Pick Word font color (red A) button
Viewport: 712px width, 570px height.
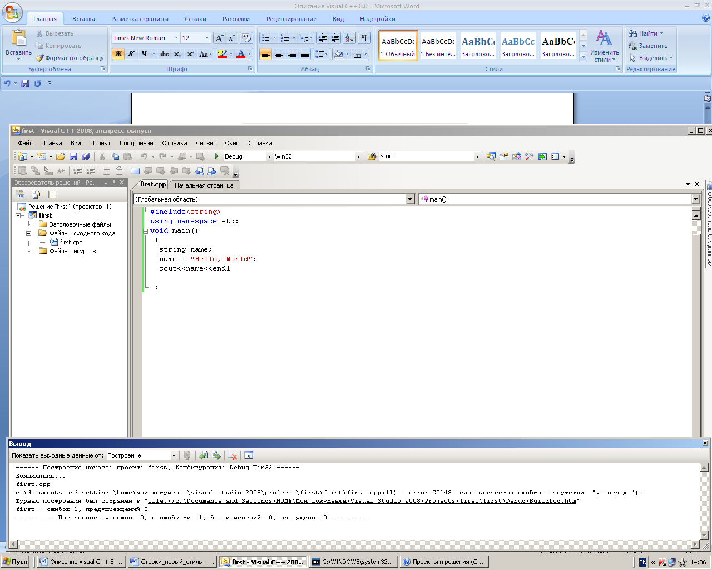point(241,54)
